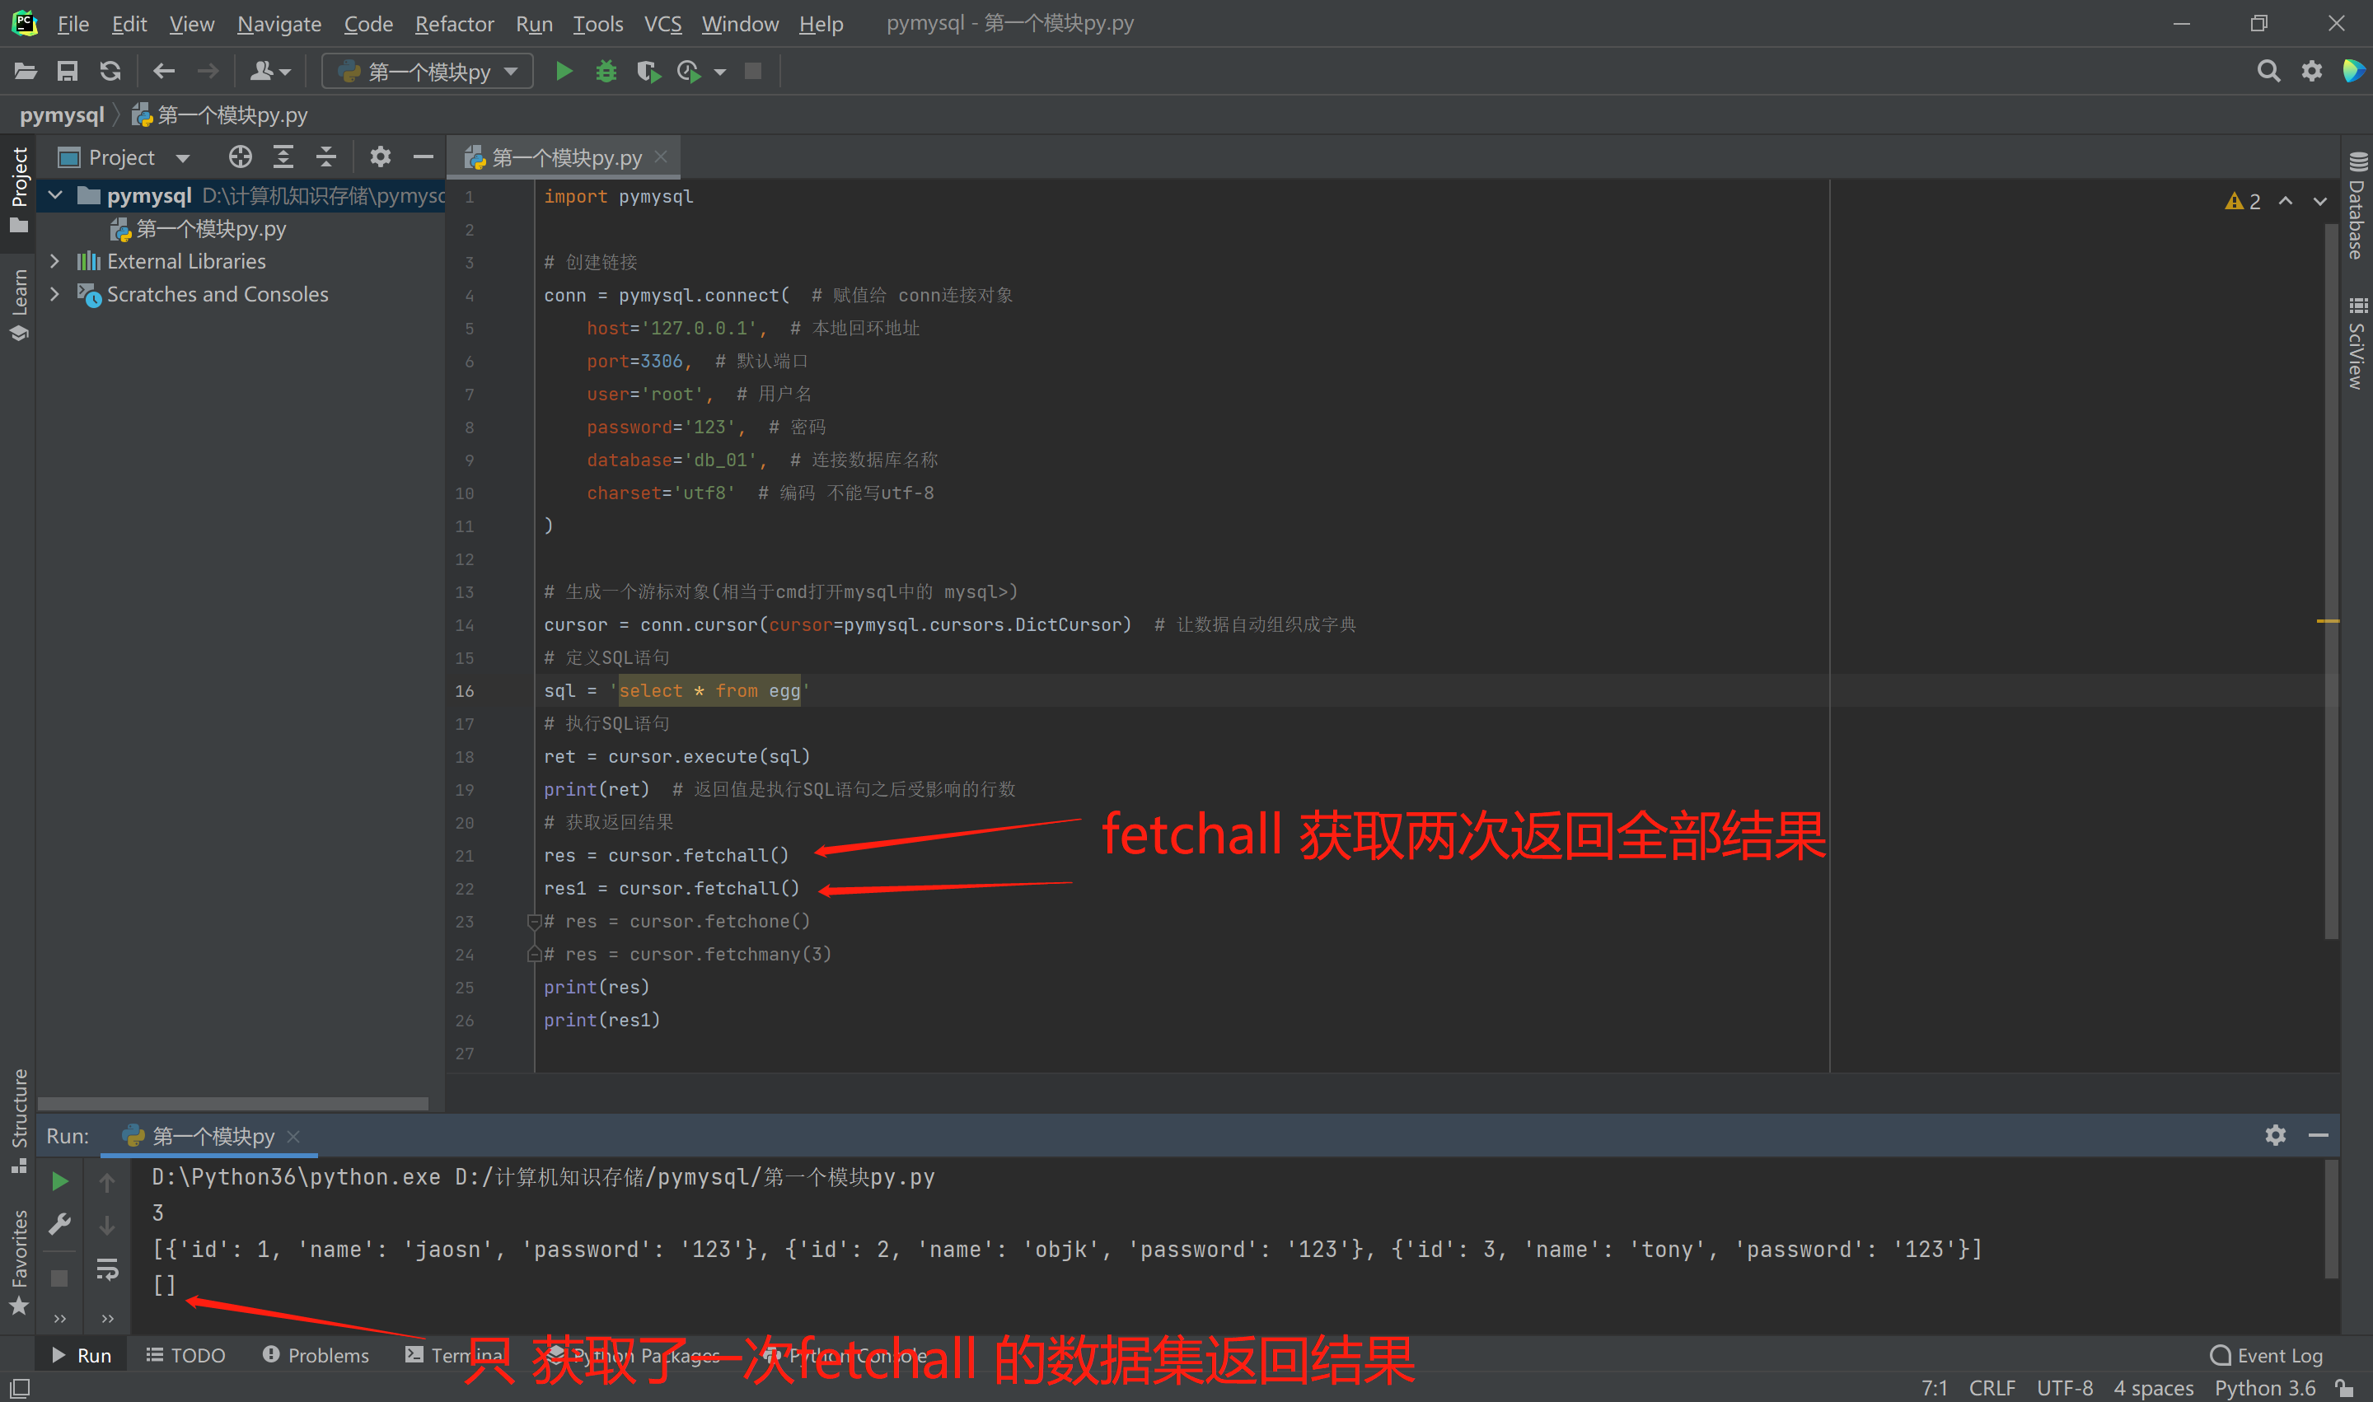
Task: Open the run configuration dropdown 第一个模块py
Action: 427,71
